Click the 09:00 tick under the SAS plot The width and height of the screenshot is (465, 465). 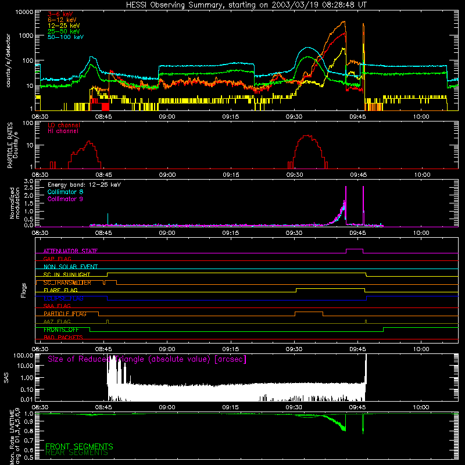point(167,407)
